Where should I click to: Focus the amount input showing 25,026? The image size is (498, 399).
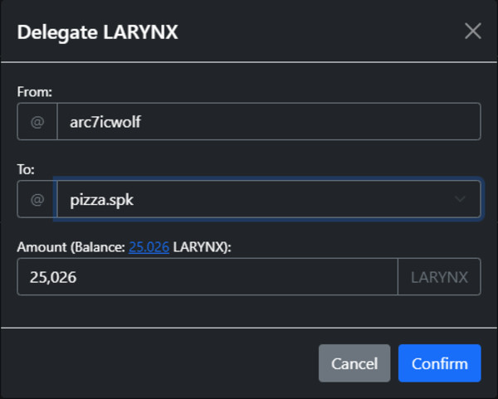click(207, 276)
